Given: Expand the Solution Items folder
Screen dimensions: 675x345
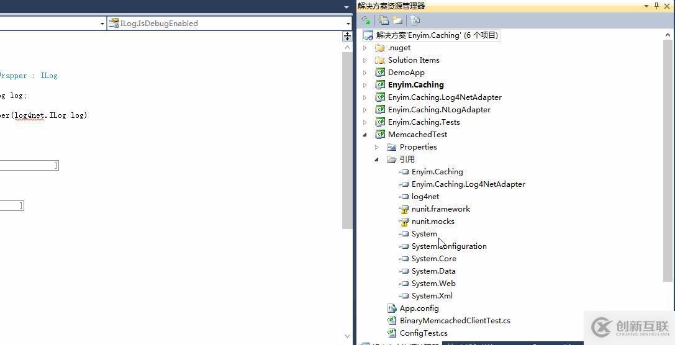Looking at the screenshot, I should 365,60.
